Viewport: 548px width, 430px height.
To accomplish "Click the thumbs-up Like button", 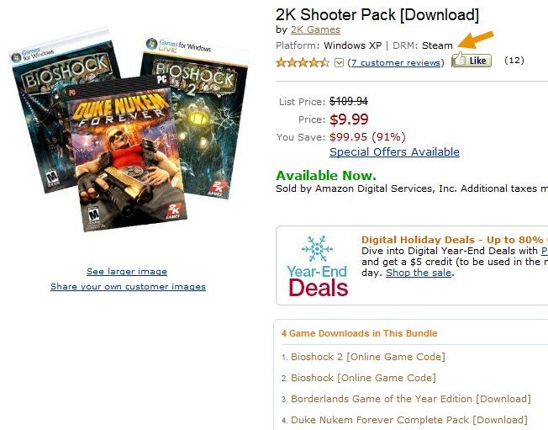I will click(472, 61).
